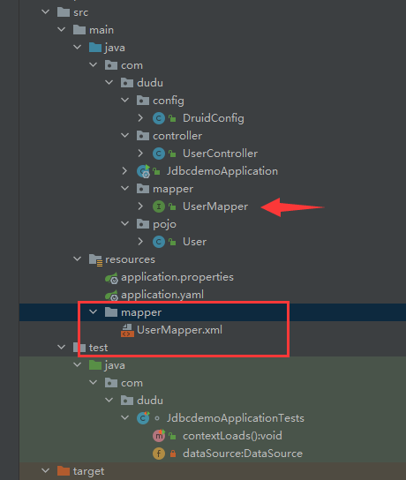This screenshot has width=406, height=480.
Task: Select the target folder label
Action: [x=89, y=471]
